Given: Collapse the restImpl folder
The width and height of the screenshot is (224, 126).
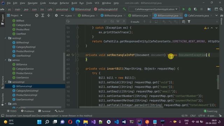Looking at the screenshot, I should click(x=6, y=38).
